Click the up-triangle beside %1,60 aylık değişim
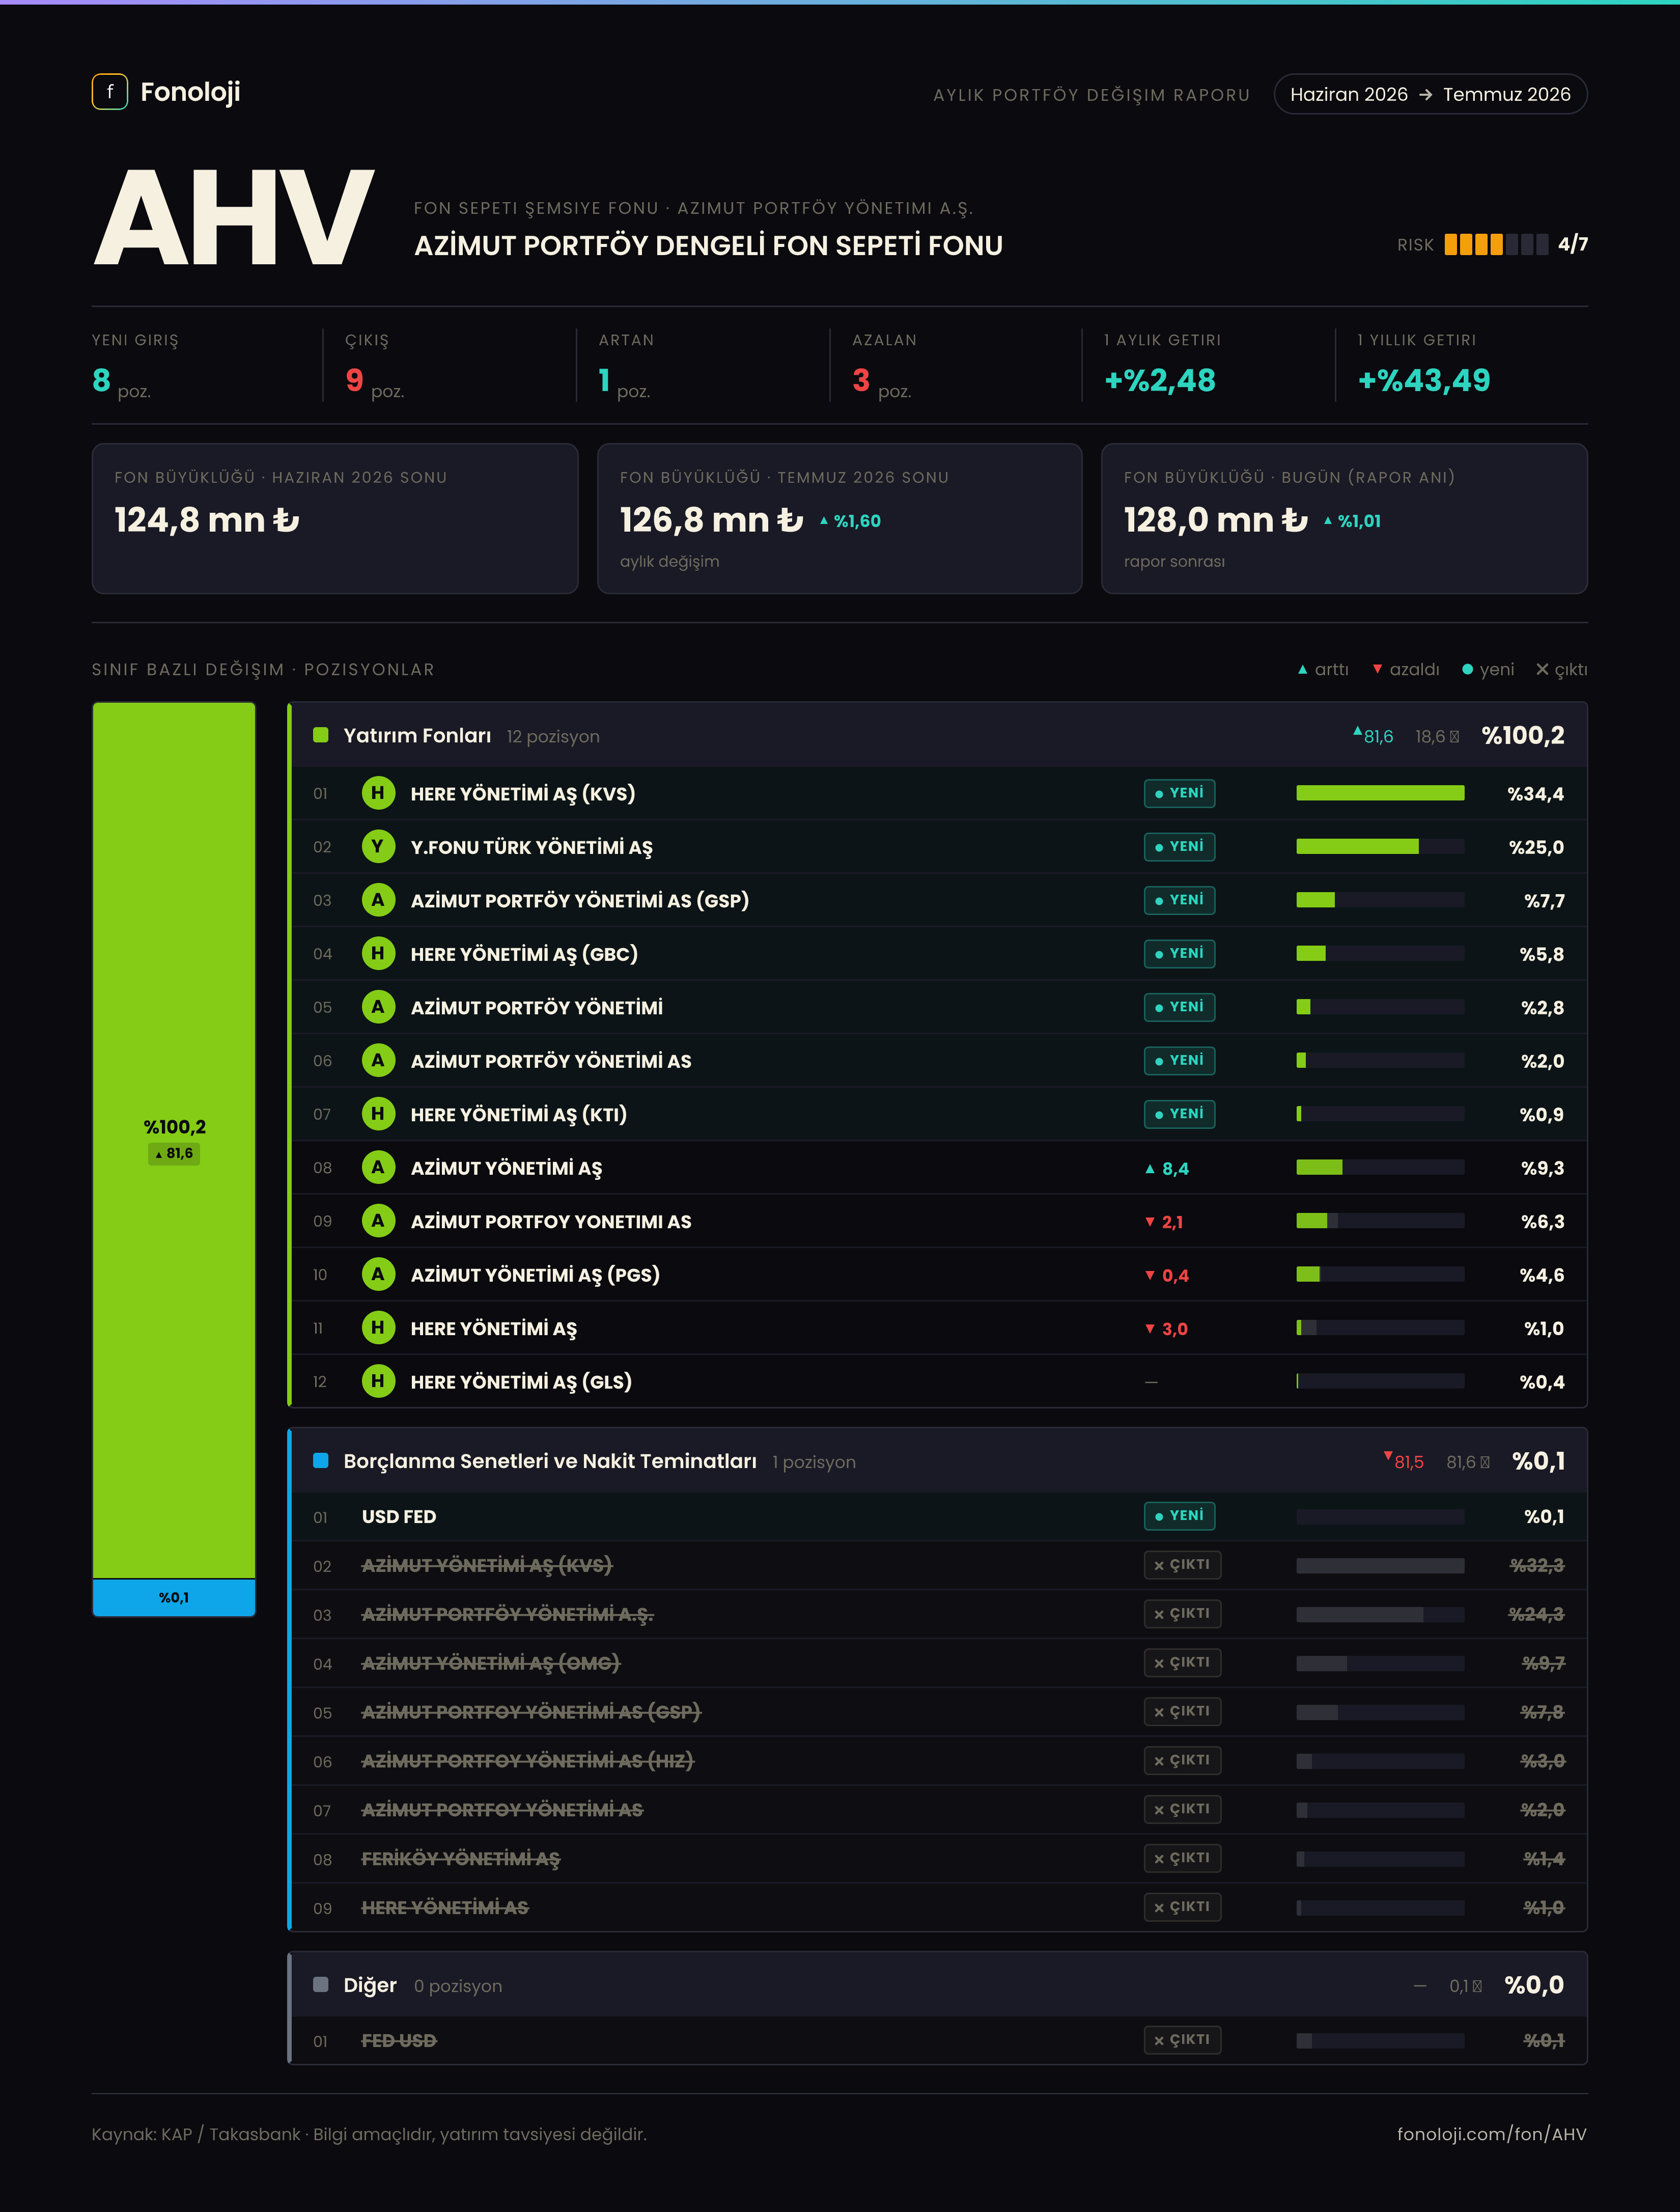Screen dimensions: 1680x2212 pos(824,520)
